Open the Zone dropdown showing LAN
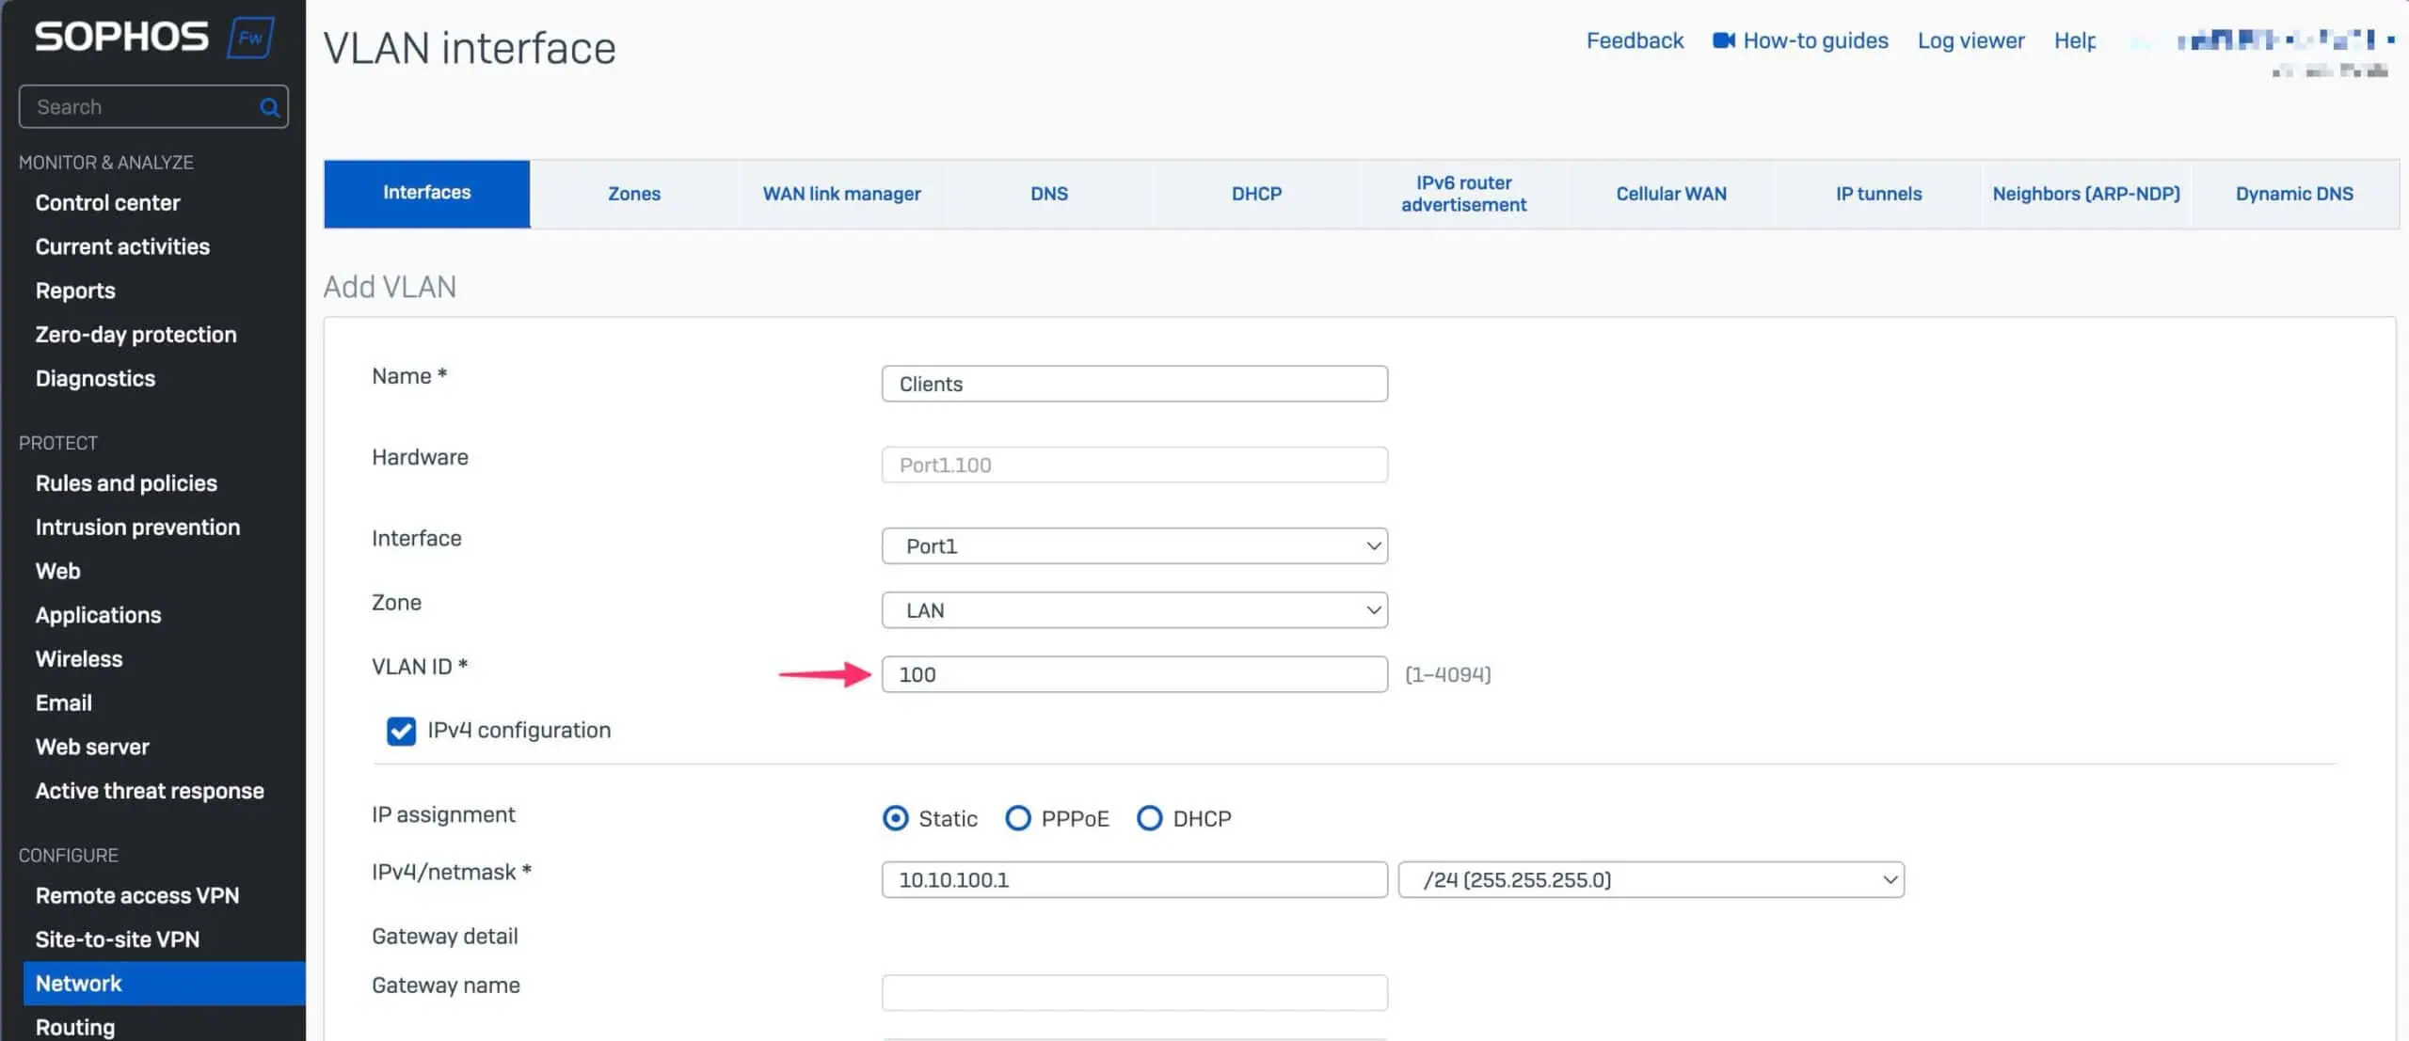This screenshot has width=2409, height=1041. [1134, 610]
